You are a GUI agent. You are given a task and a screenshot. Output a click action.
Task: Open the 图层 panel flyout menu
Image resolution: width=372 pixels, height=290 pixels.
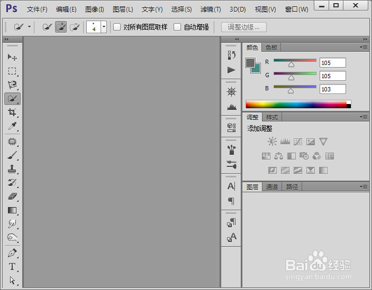[x=364, y=186]
